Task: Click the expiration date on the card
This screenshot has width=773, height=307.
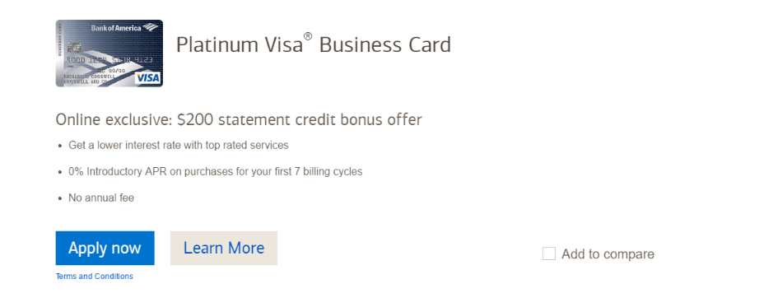Action: 116,71
